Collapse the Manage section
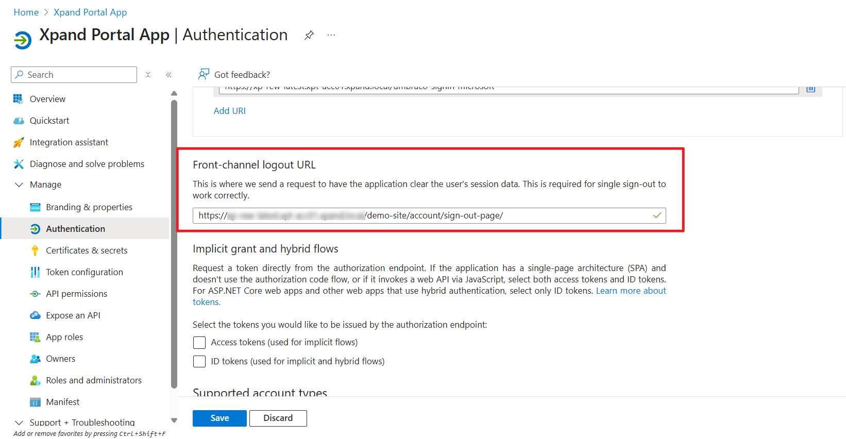846x439 pixels. tap(19, 184)
